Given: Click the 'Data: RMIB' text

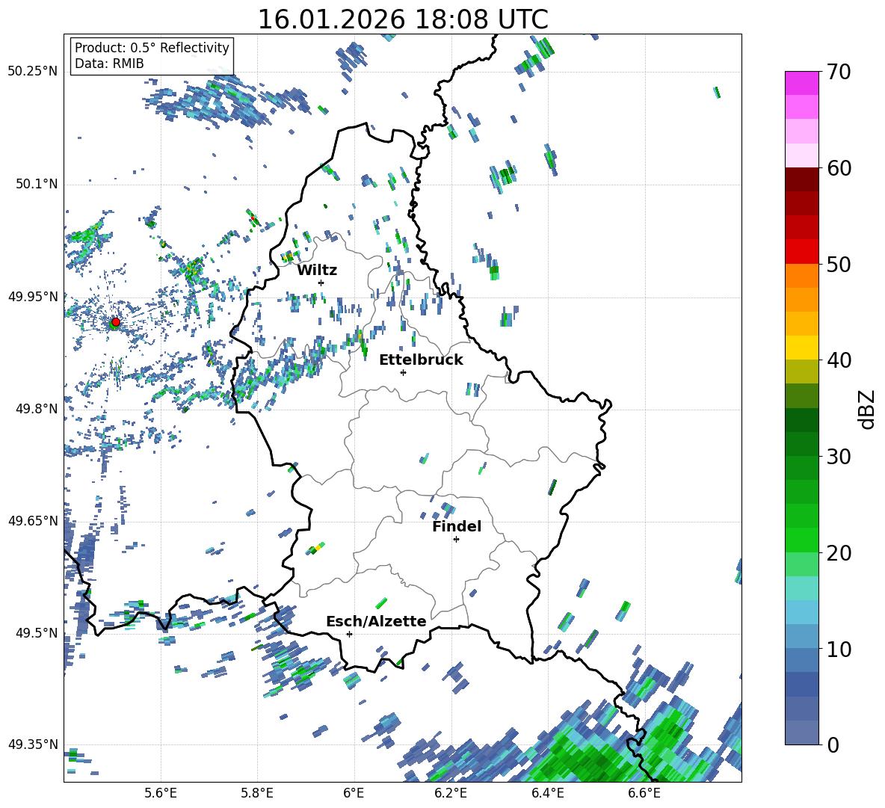Looking at the screenshot, I should [x=109, y=64].
